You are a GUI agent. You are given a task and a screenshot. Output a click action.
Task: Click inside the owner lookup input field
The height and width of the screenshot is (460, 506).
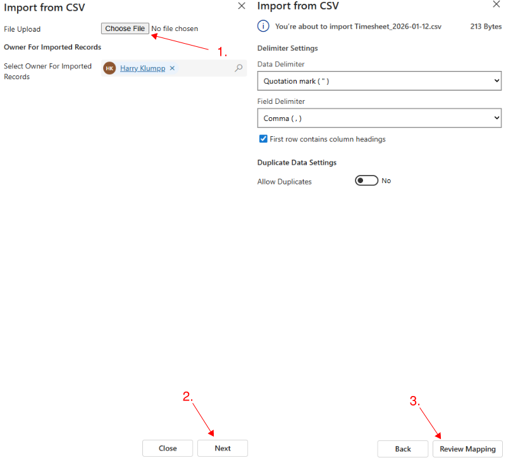202,68
